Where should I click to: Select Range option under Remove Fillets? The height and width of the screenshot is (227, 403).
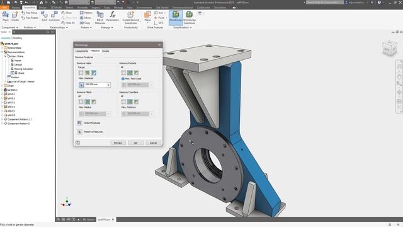tap(94, 102)
